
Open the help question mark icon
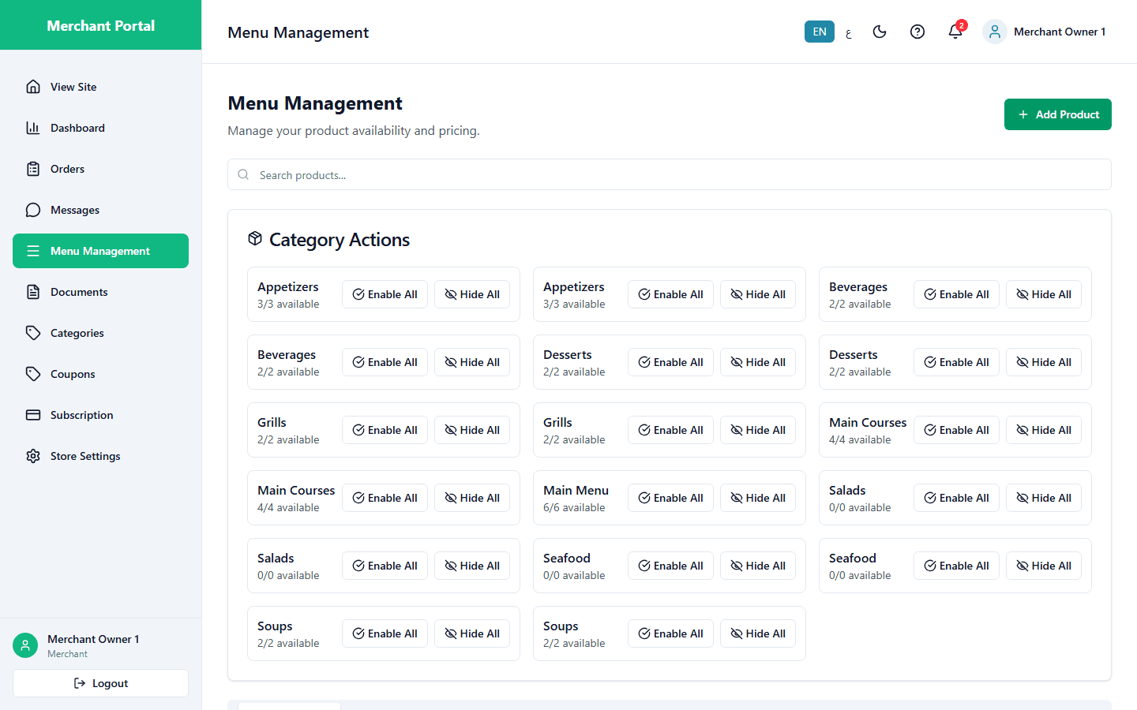[917, 32]
